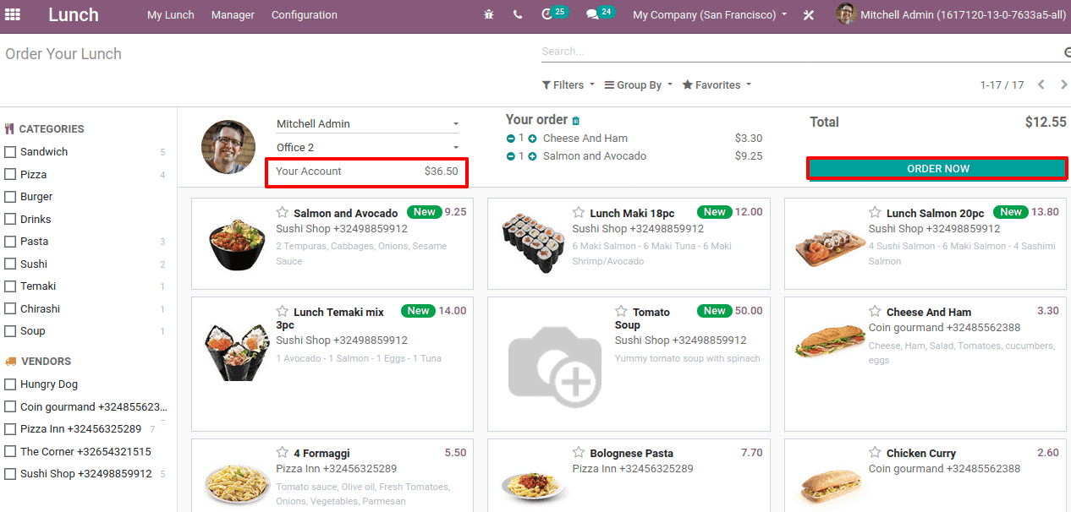Increase Cheese And Ham quantity with plus
Image resolution: width=1071 pixels, height=512 pixels.
pos(532,139)
